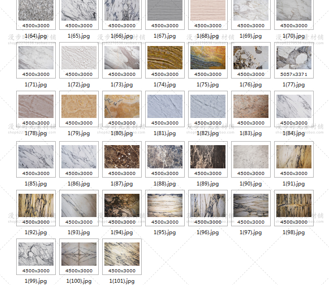The height and width of the screenshot is (285, 329).
Task: Select the 1(81).jpg filename text
Action: pyautogui.click(x=165, y=133)
